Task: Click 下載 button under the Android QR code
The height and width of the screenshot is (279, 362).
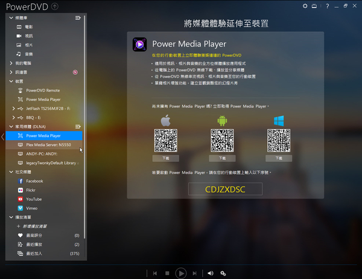Action: [x=222, y=158]
